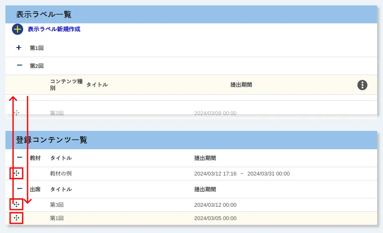Open the three-dot options menu

(x=362, y=85)
